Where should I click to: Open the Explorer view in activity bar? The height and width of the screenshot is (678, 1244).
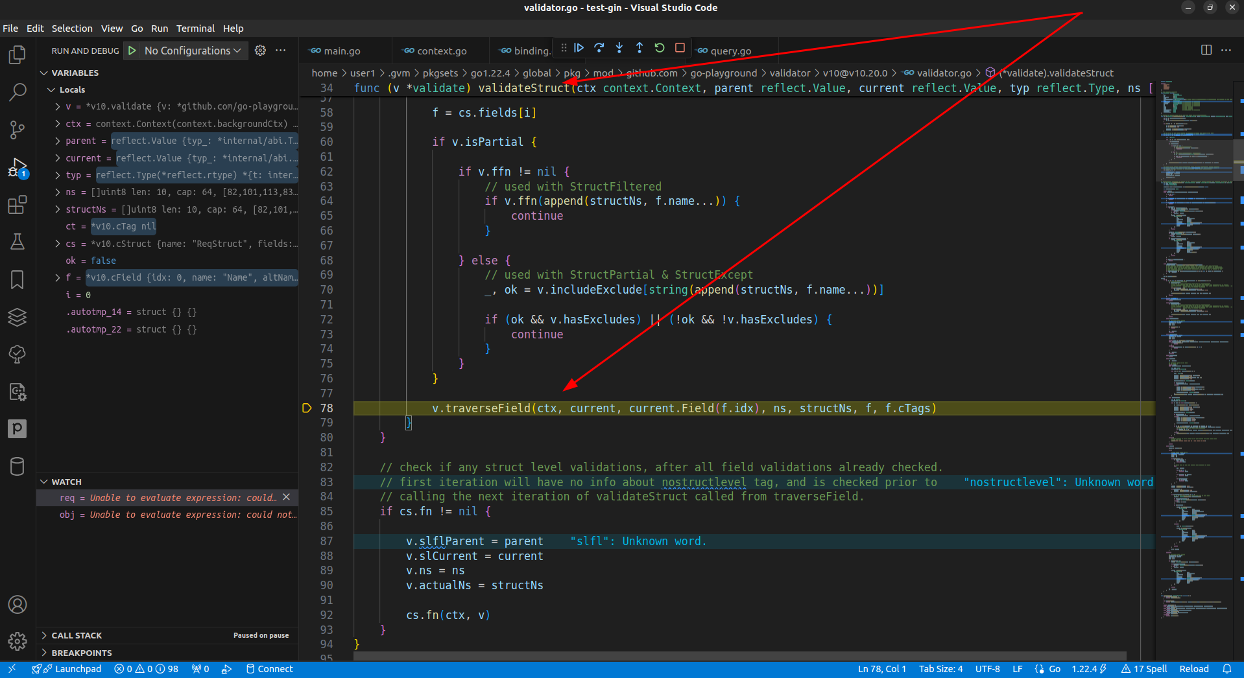point(18,55)
